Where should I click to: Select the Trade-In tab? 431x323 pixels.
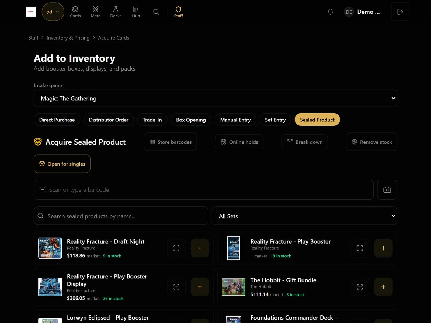coord(152,120)
